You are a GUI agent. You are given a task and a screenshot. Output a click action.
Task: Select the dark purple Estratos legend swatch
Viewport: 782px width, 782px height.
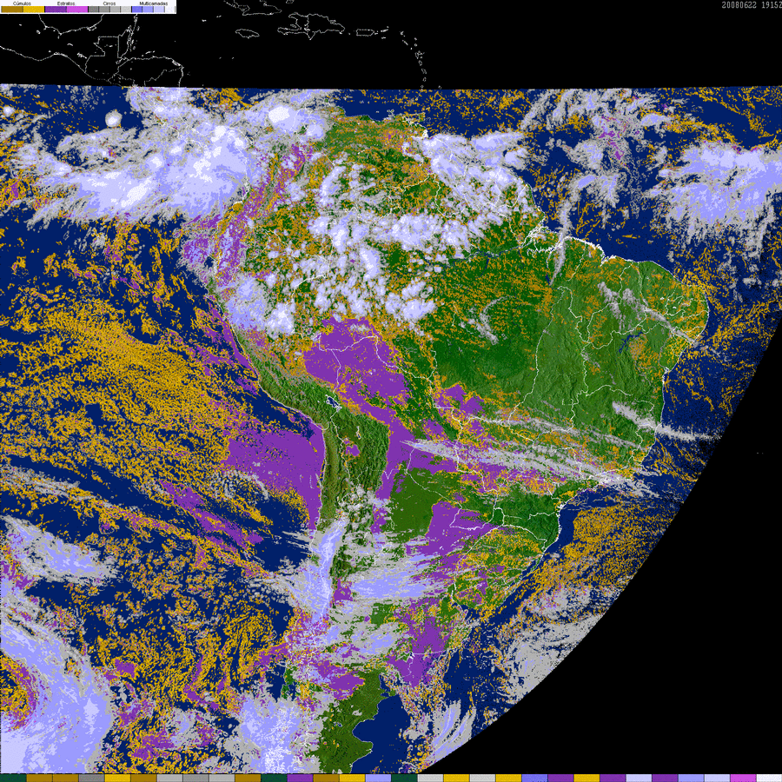pyautogui.click(x=56, y=10)
